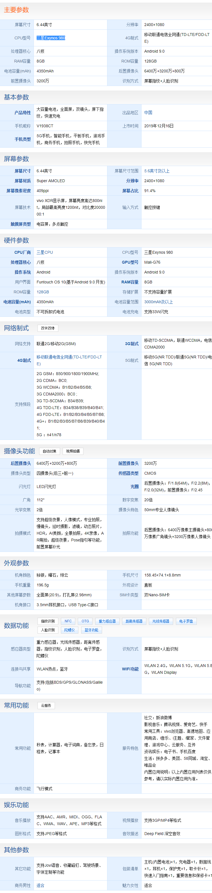Click the 陀螺仪 tag
This screenshot has width=212, height=893.
pyautogui.click(x=69, y=630)
